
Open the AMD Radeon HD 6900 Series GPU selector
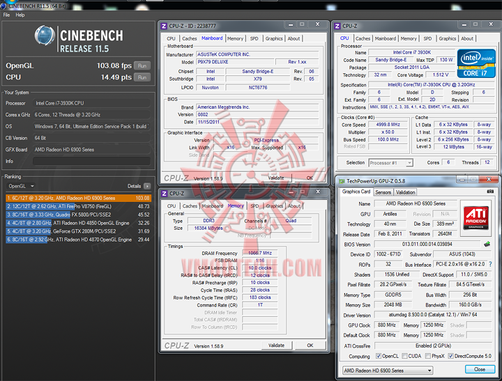388,371
